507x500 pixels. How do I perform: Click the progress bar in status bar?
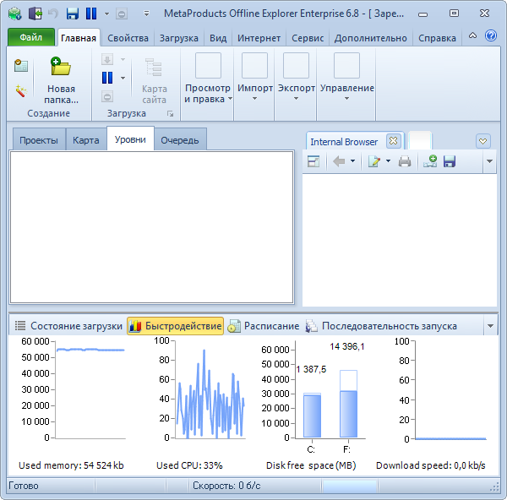(349, 486)
